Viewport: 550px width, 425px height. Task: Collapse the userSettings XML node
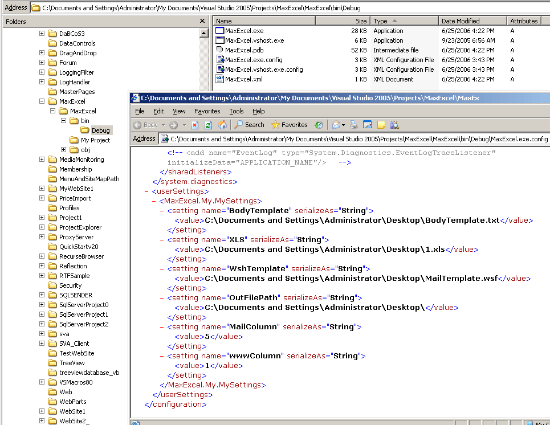146,191
